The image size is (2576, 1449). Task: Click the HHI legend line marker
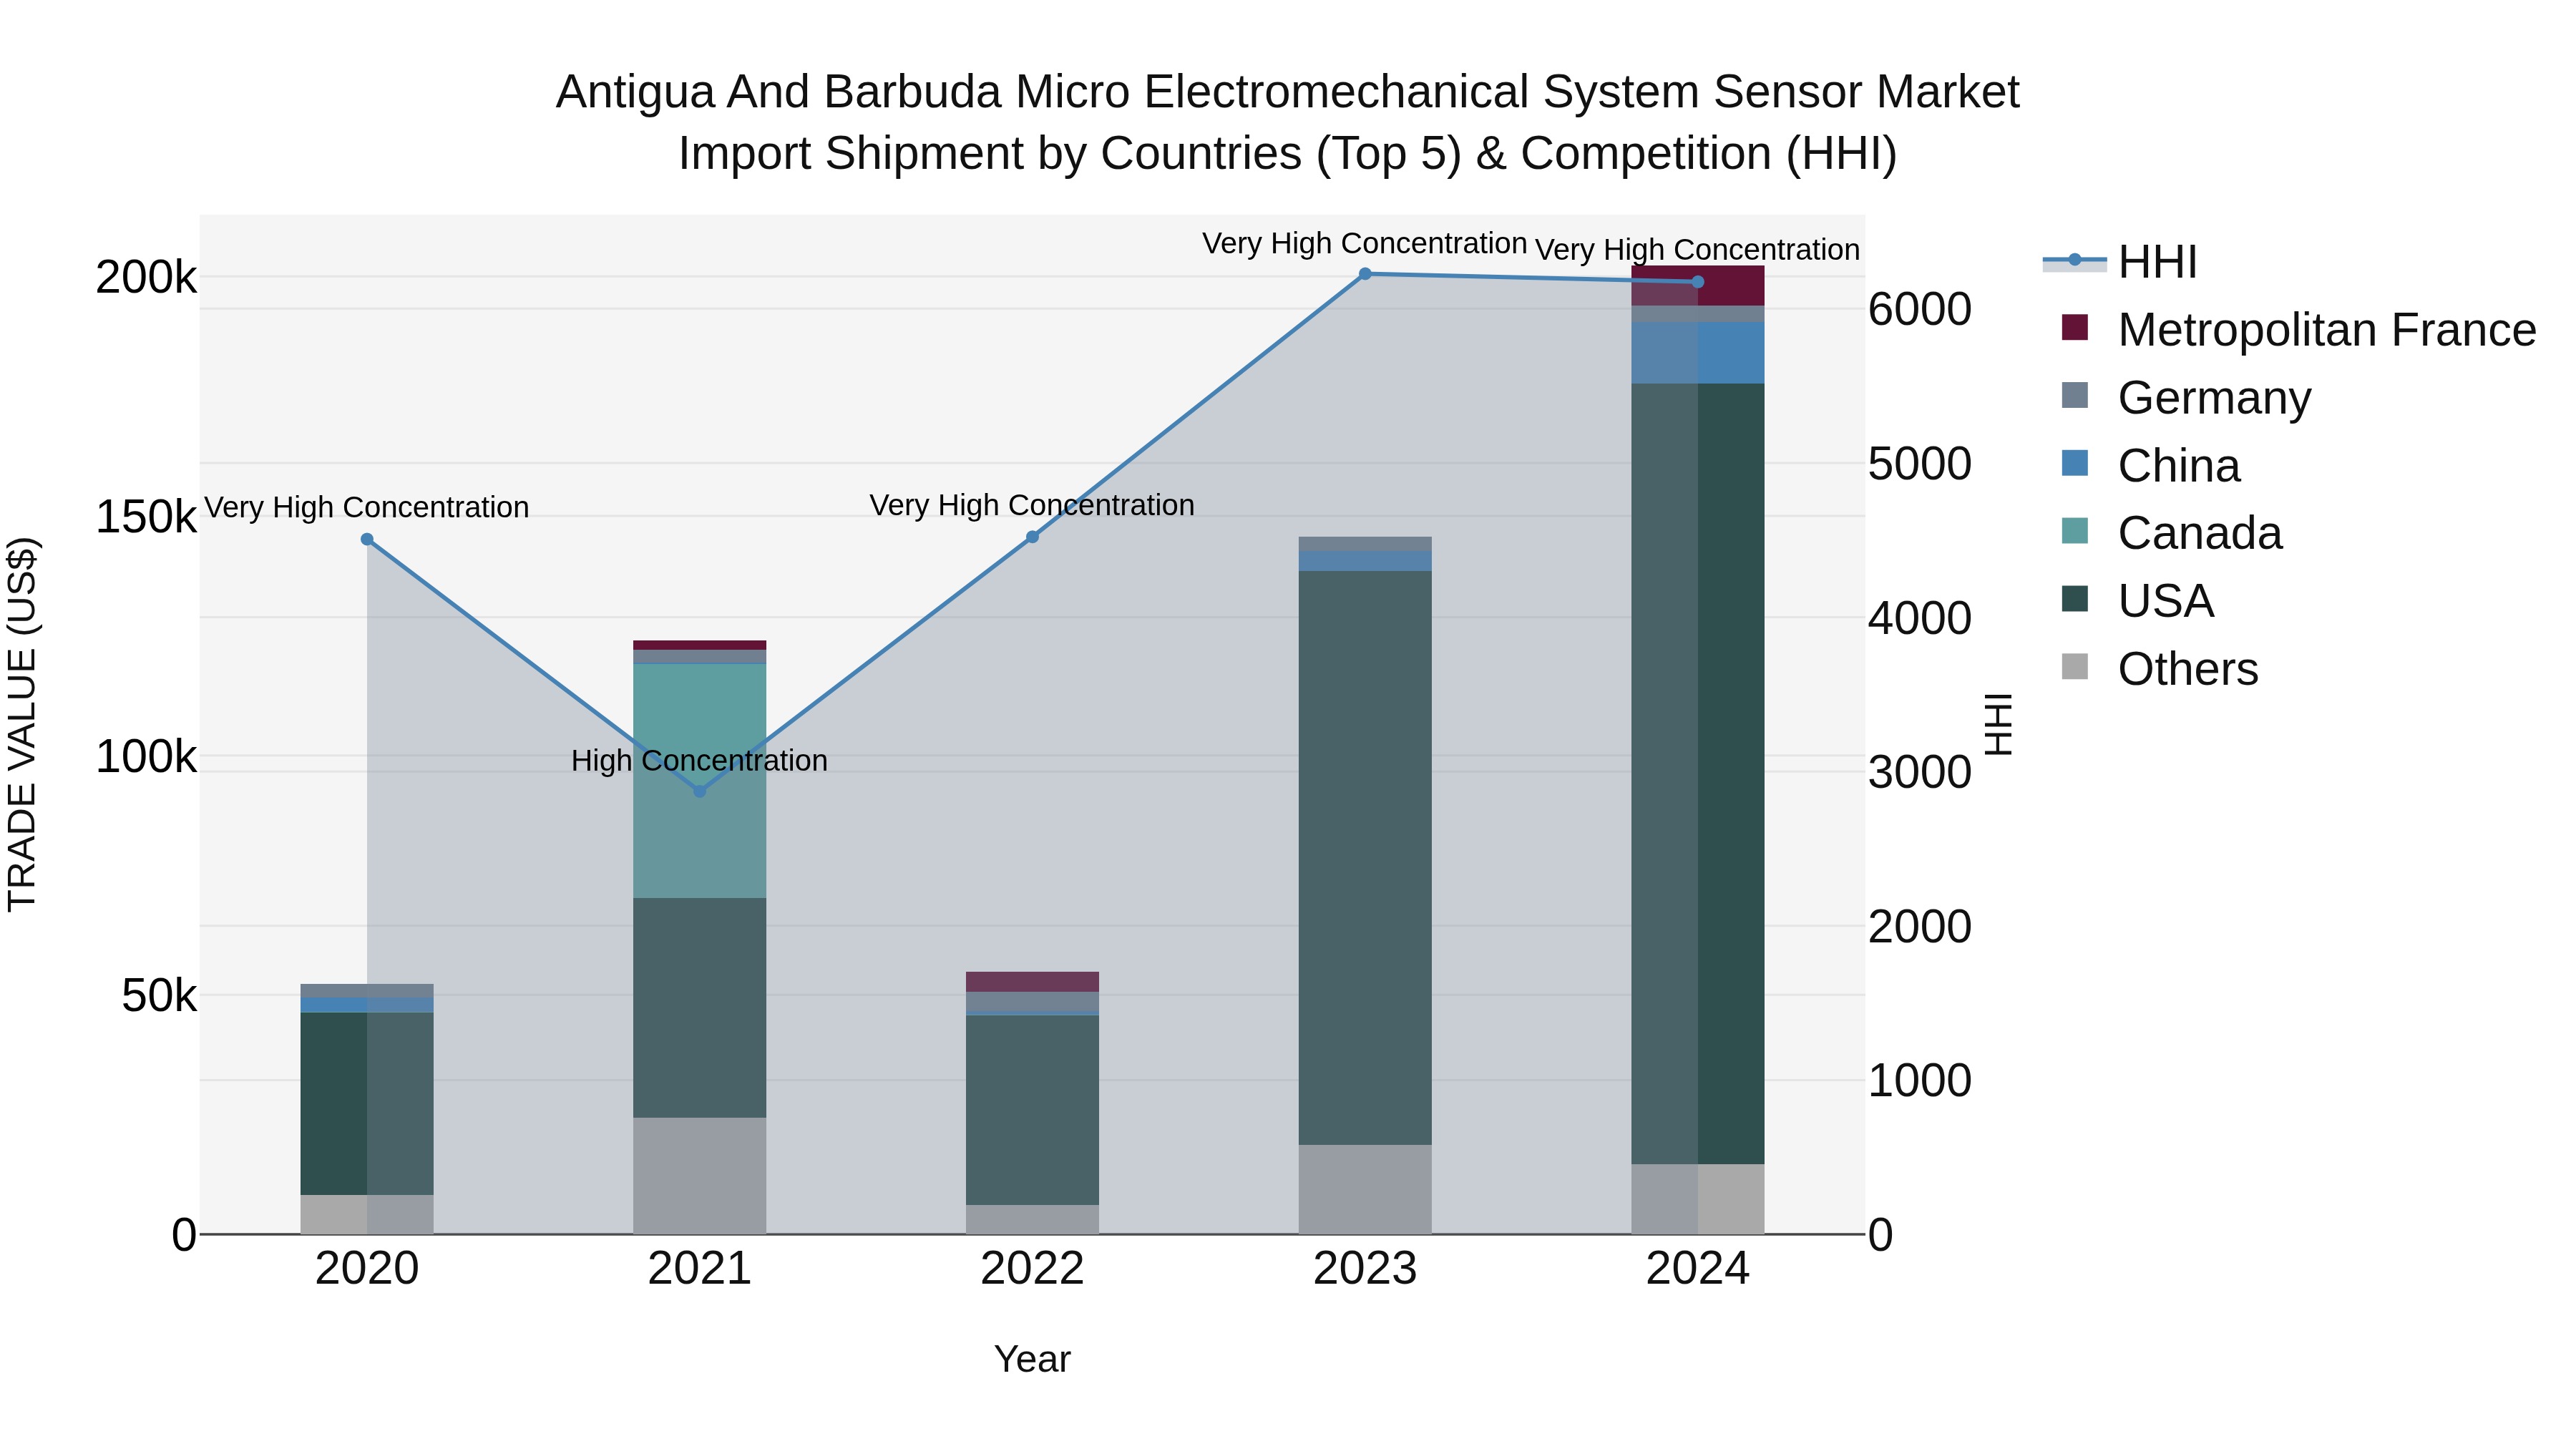2074,261
